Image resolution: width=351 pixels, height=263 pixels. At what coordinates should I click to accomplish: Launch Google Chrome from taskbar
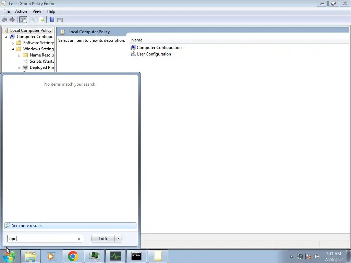[x=73, y=256]
